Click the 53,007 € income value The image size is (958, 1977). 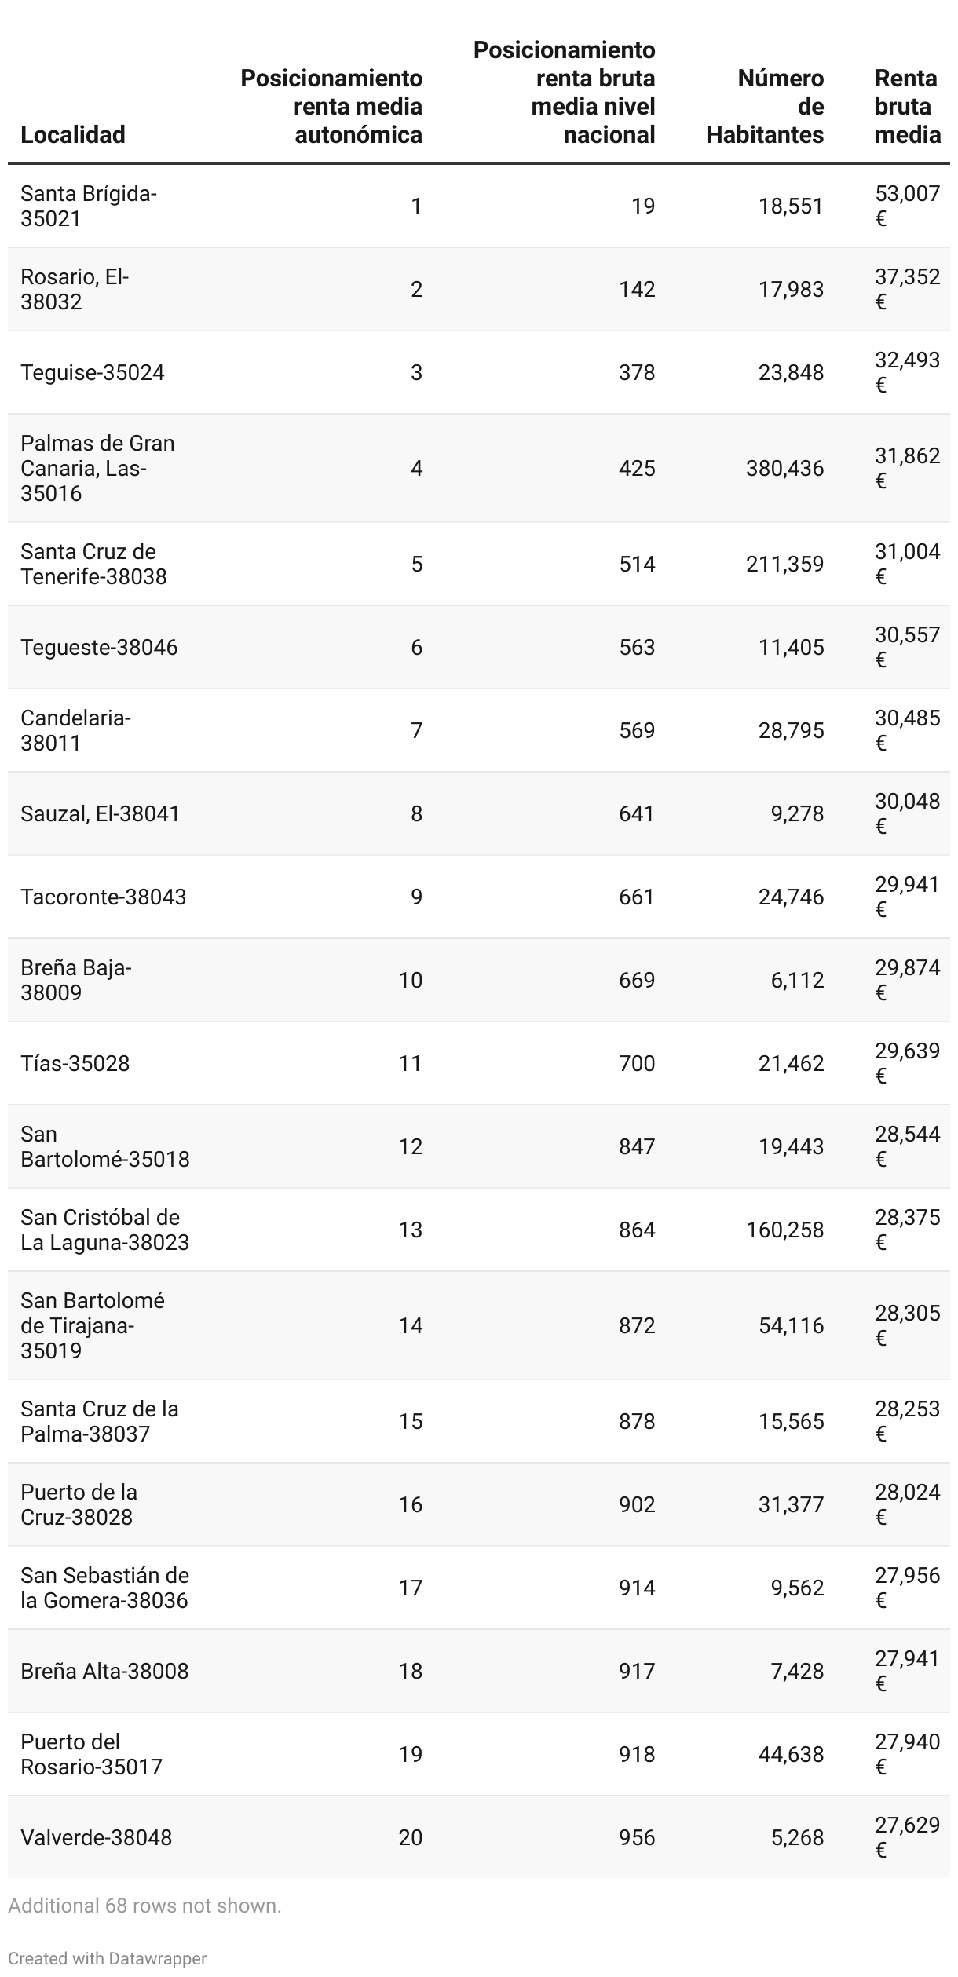coord(907,206)
